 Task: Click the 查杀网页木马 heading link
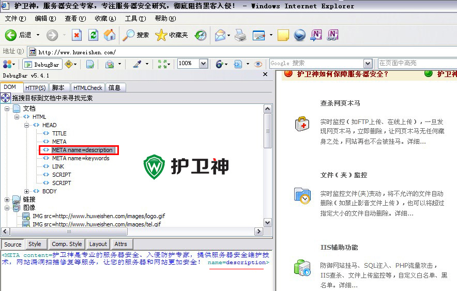click(340, 103)
